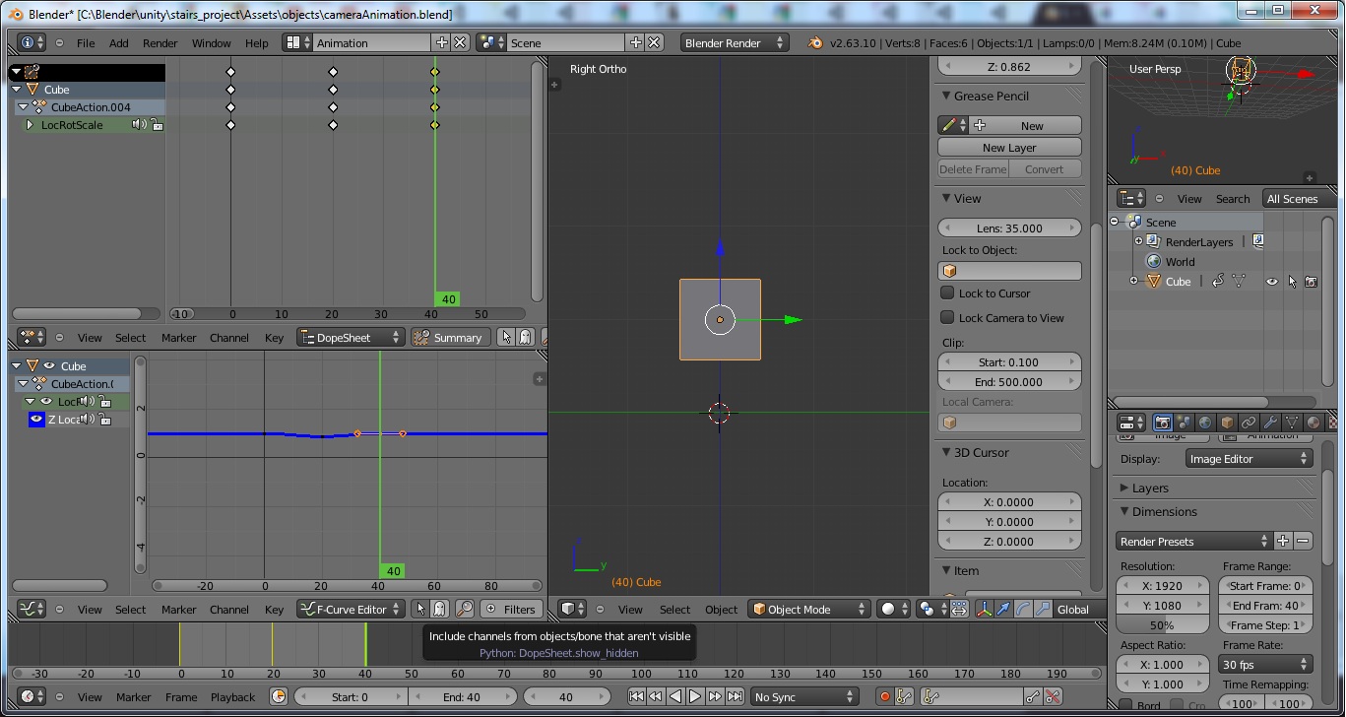Click the New Layer button
The image size is (1346, 717).
(x=1009, y=147)
